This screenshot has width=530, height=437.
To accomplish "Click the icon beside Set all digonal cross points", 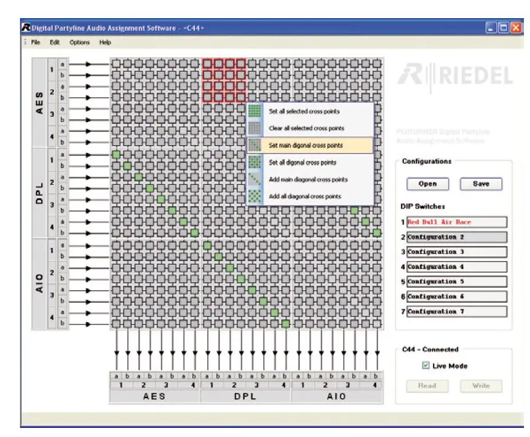I will pos(254,162).
